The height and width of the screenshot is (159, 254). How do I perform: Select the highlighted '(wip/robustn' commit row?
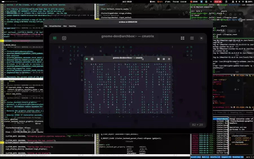click(221, 119)
